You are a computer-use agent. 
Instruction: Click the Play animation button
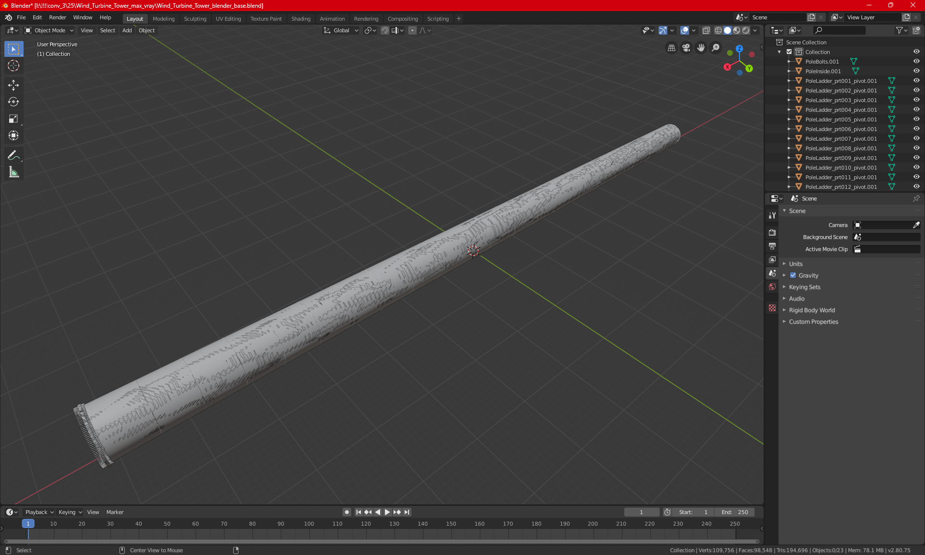[387, 512]
